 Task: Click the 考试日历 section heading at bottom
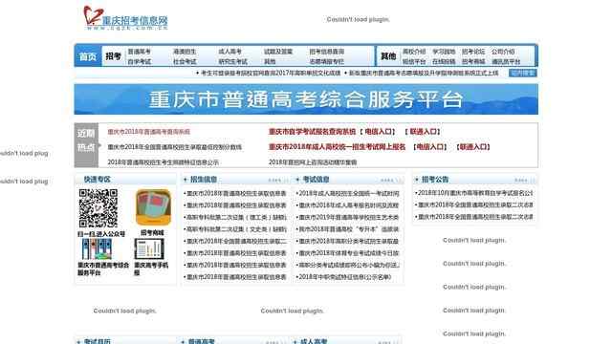click(97, 341)
